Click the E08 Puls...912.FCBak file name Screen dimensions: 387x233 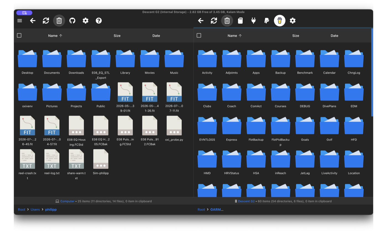(x=150, y=142)
